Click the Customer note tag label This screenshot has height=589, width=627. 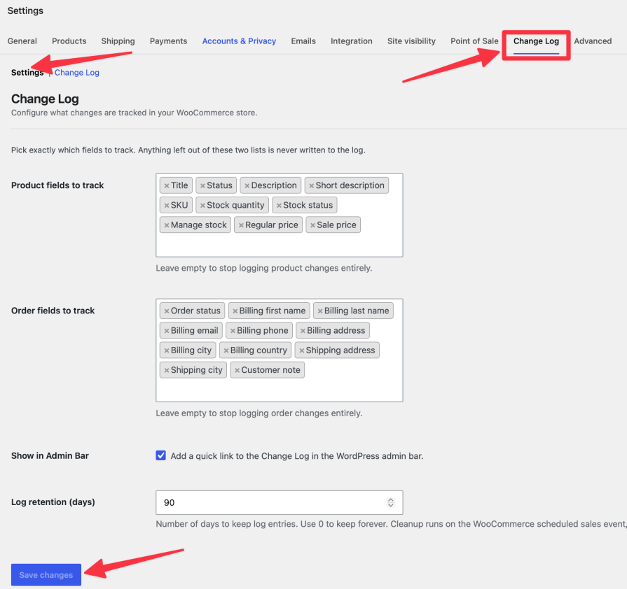pyautogui.click(x=270, y=370)
